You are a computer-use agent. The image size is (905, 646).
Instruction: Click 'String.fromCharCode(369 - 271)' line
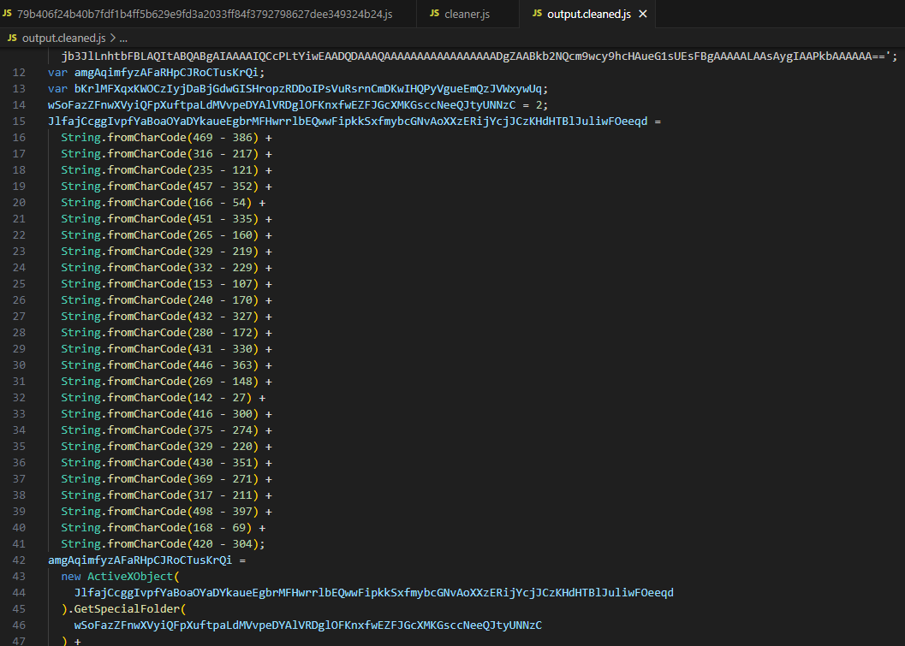[x=166, y=479]
